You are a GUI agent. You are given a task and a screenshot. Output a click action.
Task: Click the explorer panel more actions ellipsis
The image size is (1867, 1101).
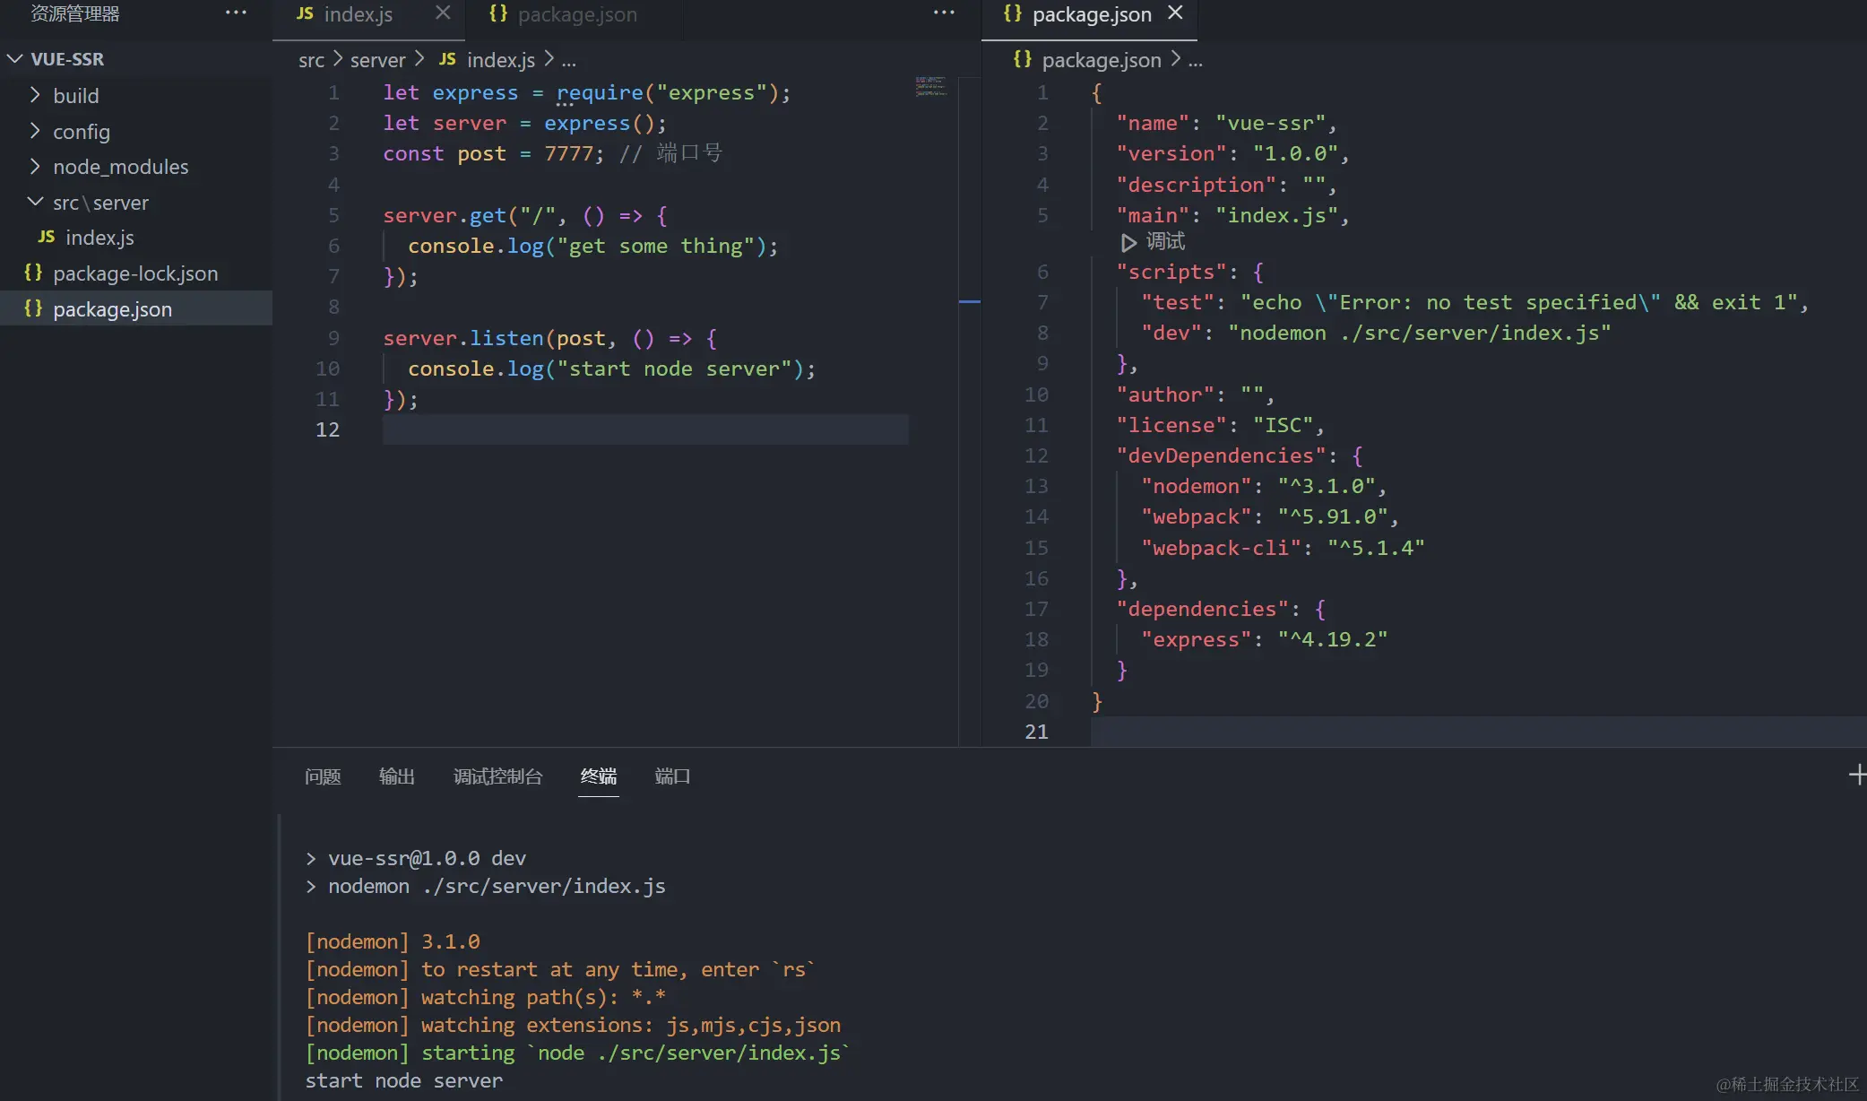(236, 13)
